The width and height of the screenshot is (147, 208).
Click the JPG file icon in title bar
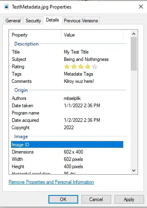click(7, 6)
